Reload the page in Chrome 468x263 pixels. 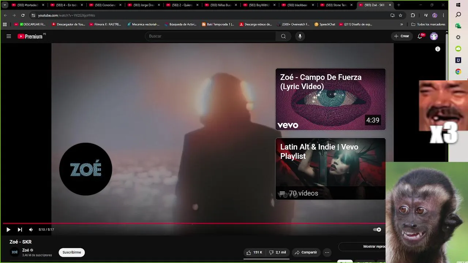(23, 15)
